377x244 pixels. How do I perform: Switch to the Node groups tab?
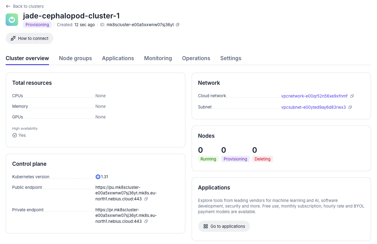75,58
